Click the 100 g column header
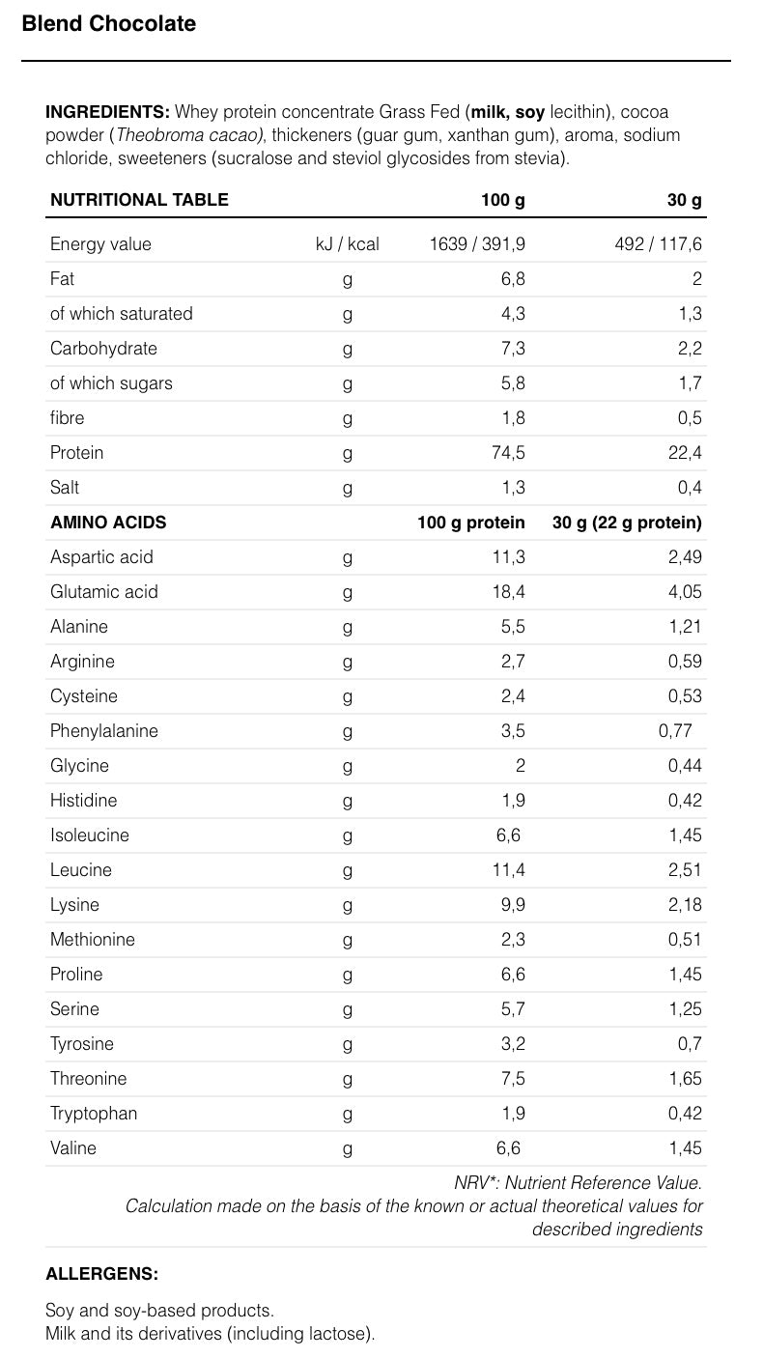The image size is (763, 1358). click(x=502, y=200)
